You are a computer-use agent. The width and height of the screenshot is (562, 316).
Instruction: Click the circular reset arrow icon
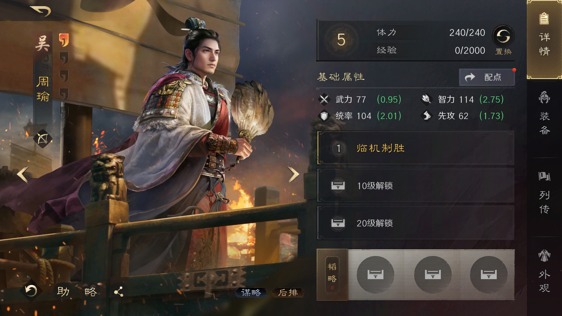tap(31, 291)
